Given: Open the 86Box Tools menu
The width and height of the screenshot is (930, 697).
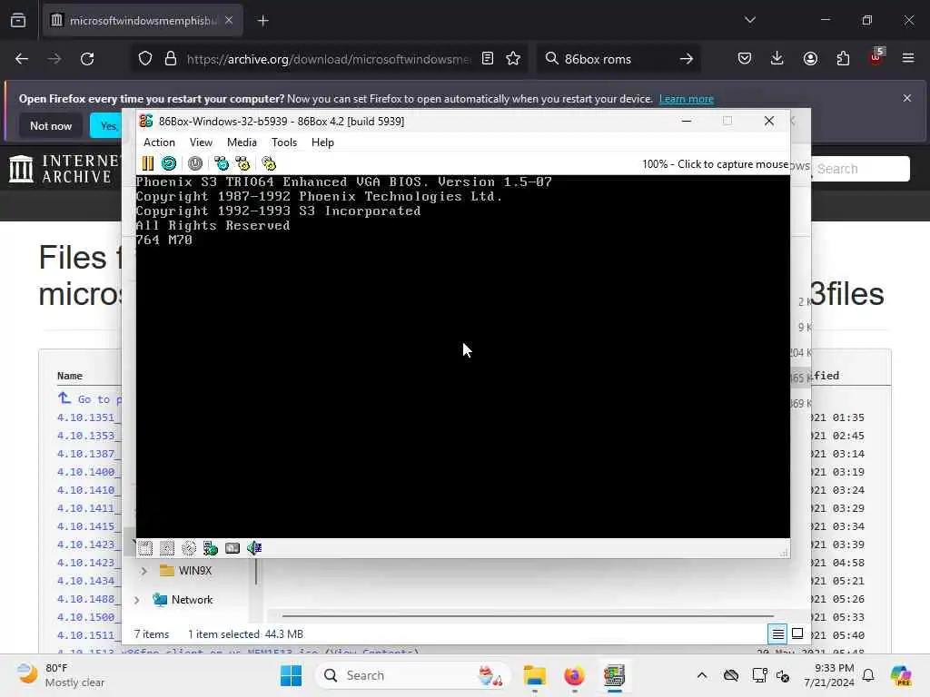Looking at the screenshot, I should [284, 142].
